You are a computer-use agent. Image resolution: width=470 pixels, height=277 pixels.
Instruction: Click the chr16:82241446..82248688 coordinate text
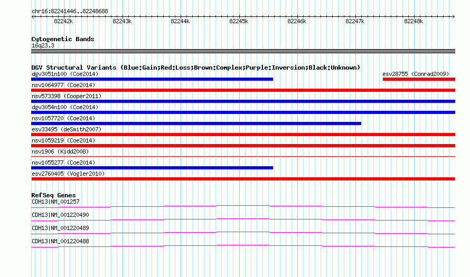(x=70, y=12)
